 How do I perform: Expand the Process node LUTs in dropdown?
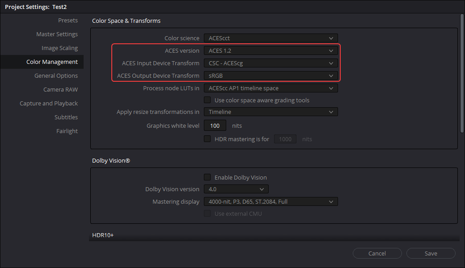tap(271, 88)
